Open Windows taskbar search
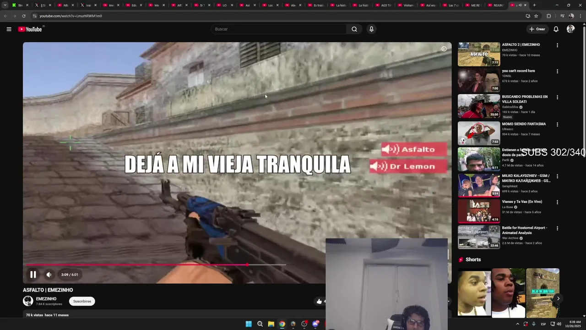This screenshot has width=586, height=330. (x=260, y=324)
